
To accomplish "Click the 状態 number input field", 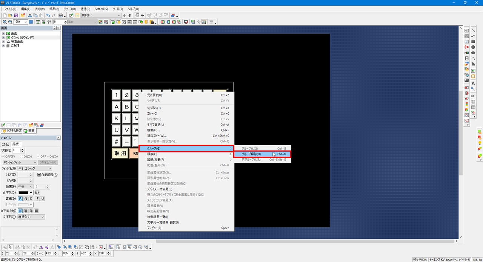I will click(x=17, y=150).
